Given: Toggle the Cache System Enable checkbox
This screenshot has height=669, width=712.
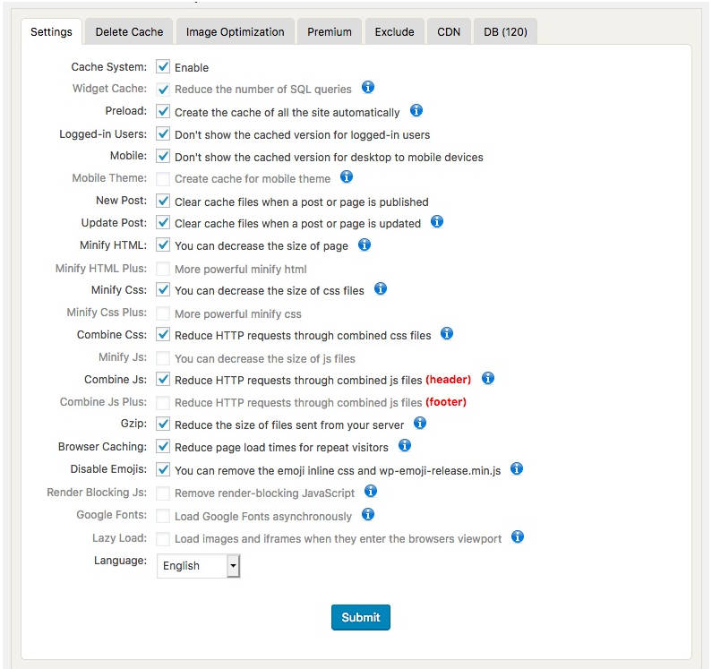Looking at the screenshot, I should coord(163,67).
